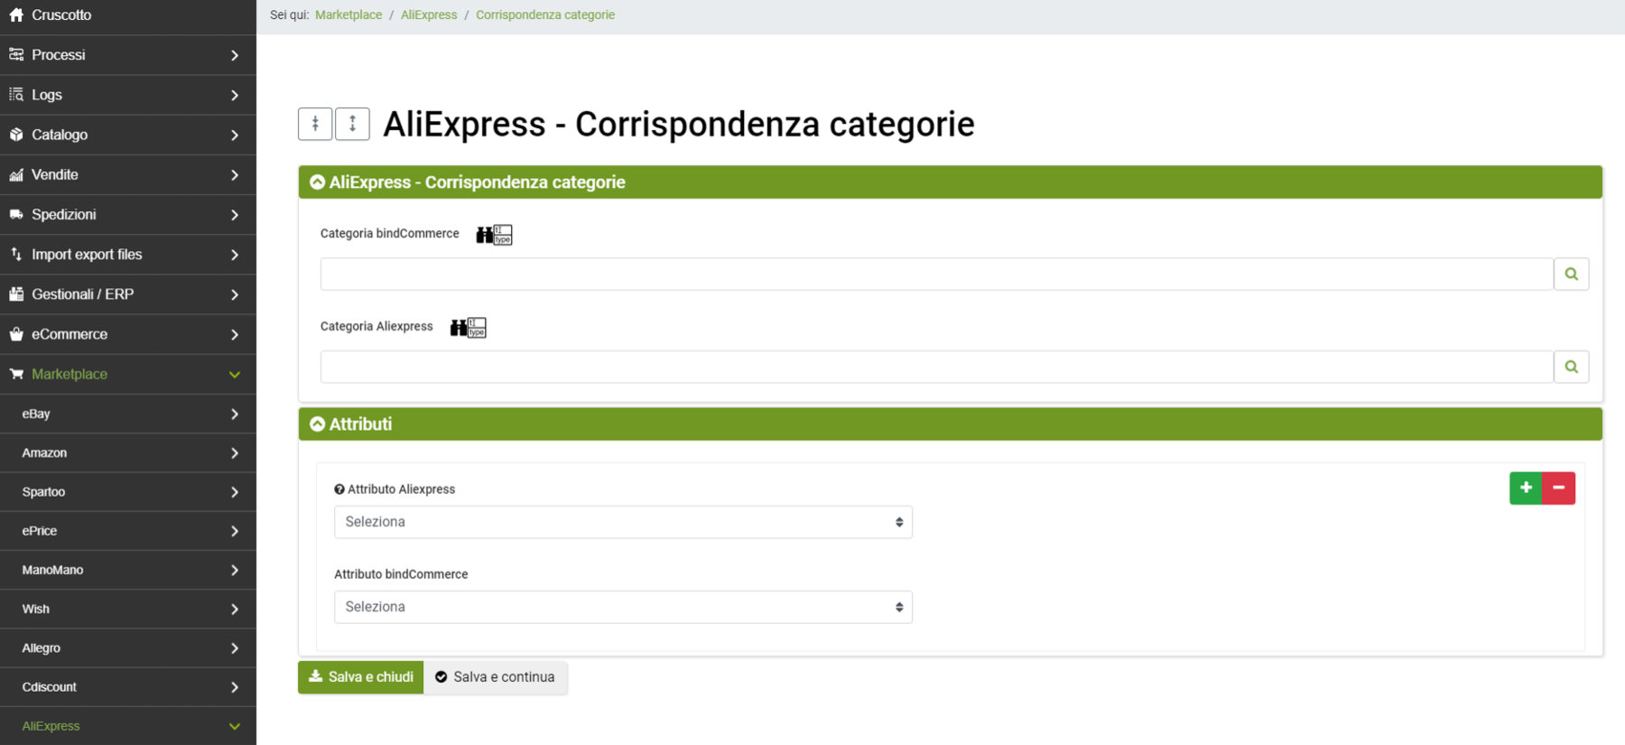Click the Salva e continua button
Screen dimensions: 1625x745
pyautogui.click(x=496, y=677)
